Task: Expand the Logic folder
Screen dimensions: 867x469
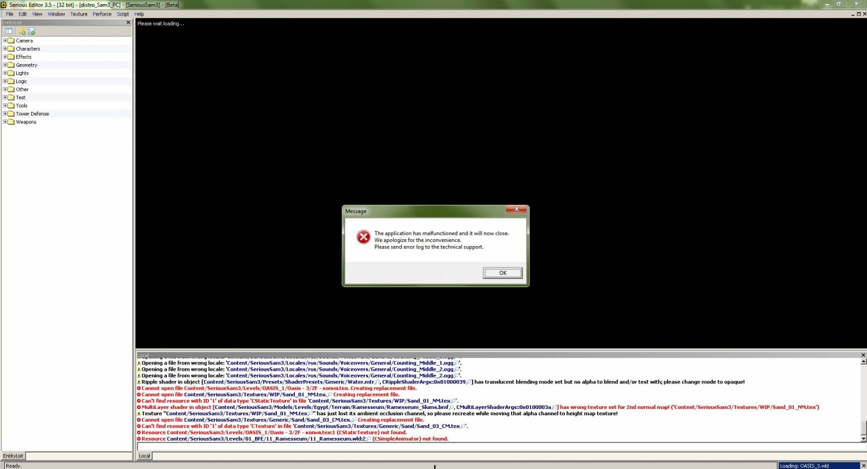Action: [5, 81]
